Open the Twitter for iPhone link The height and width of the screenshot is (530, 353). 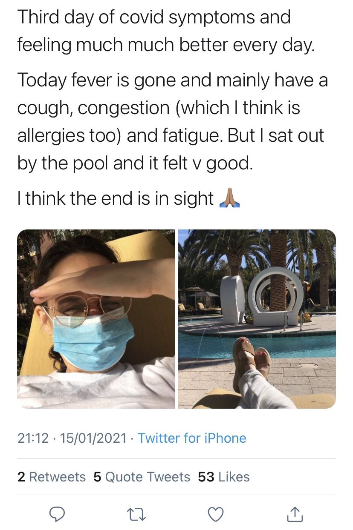click(192, 438)
